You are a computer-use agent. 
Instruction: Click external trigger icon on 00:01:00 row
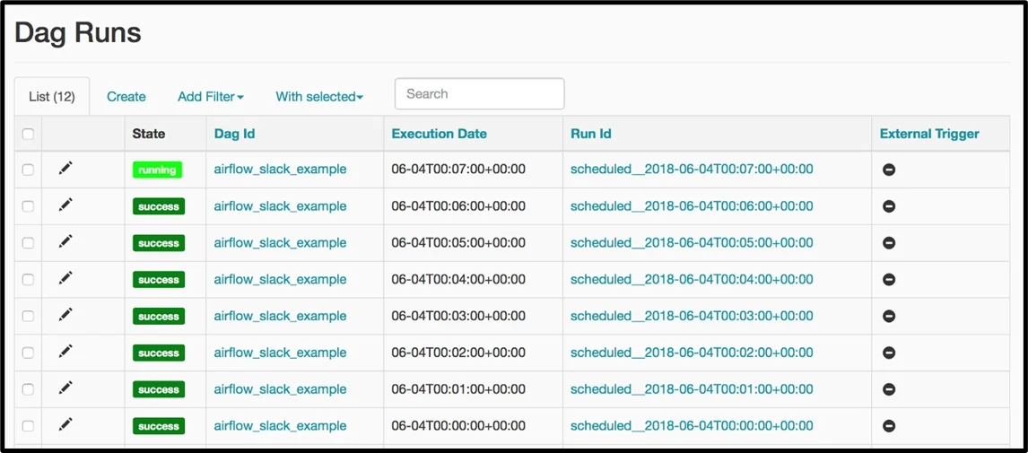pos(889,389)
